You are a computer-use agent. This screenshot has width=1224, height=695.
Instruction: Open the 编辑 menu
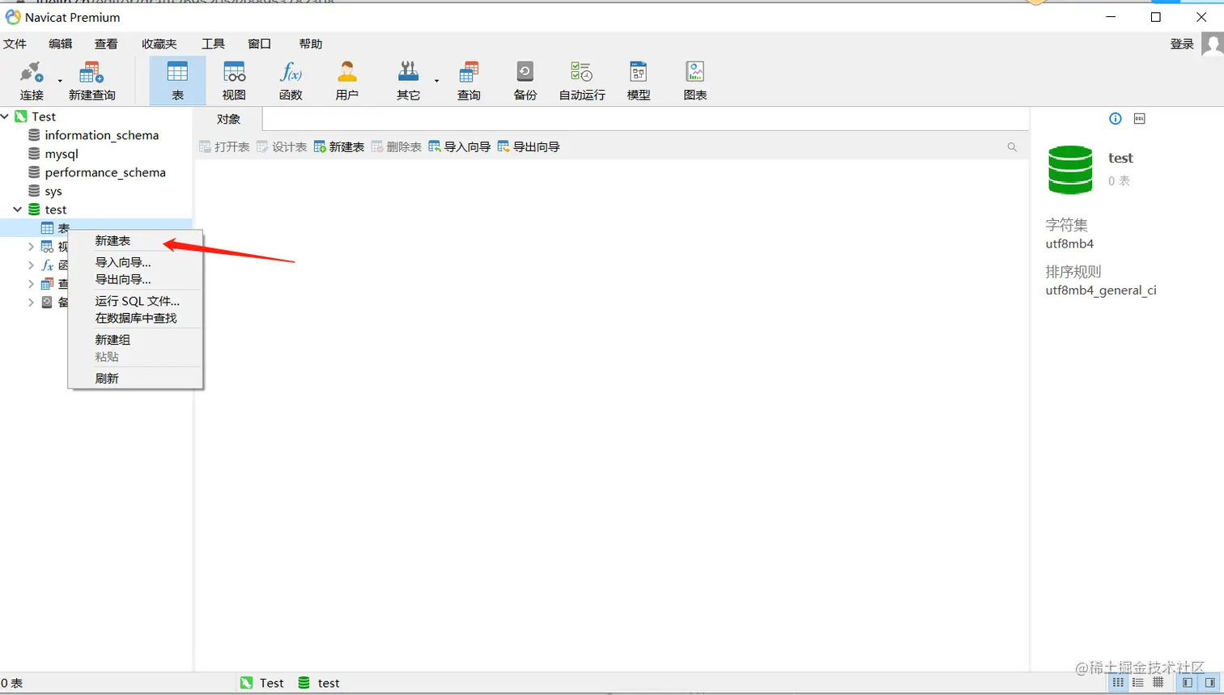(61, 44)
